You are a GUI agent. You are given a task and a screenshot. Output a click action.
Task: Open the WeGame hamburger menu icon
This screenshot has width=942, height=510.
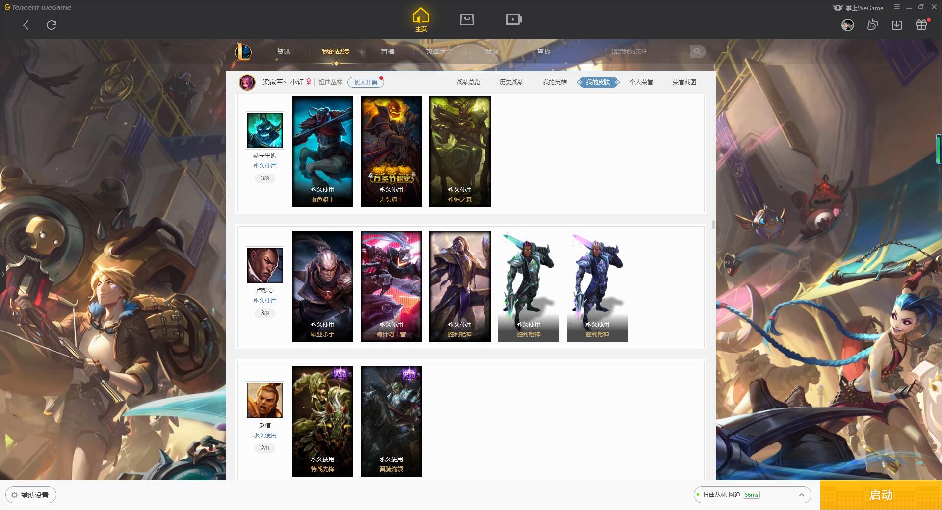pyautogui.click(x=897, y=7)
